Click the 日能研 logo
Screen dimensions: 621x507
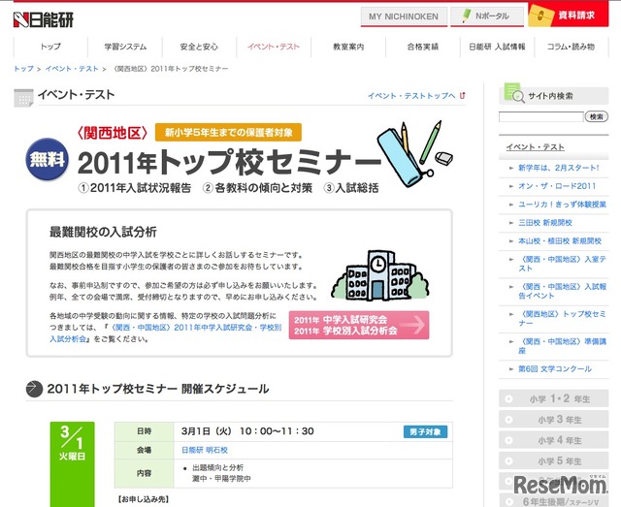coord(44,16)
